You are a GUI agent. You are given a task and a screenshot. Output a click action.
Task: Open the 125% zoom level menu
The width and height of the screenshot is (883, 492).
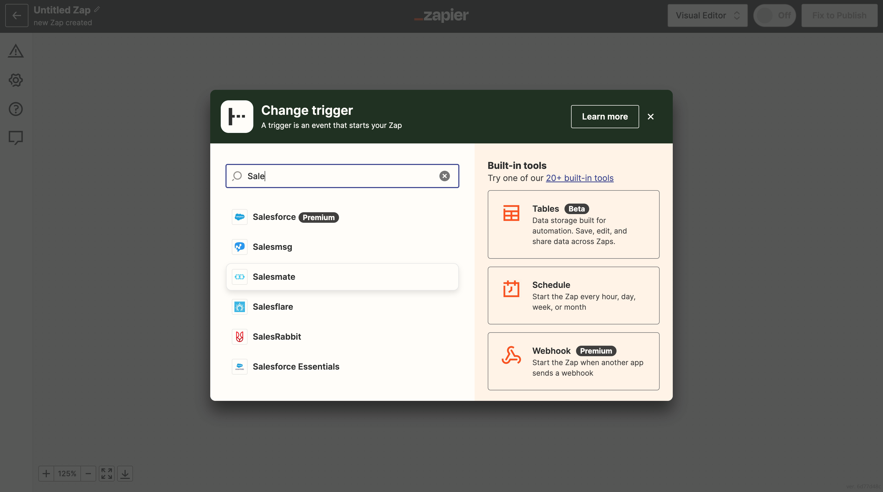[x=67, y=474]
